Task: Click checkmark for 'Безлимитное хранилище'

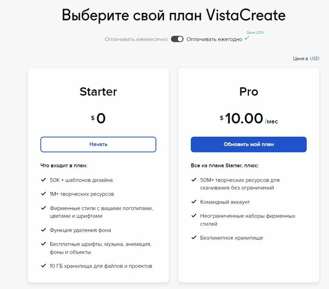Action: [194, 238]
